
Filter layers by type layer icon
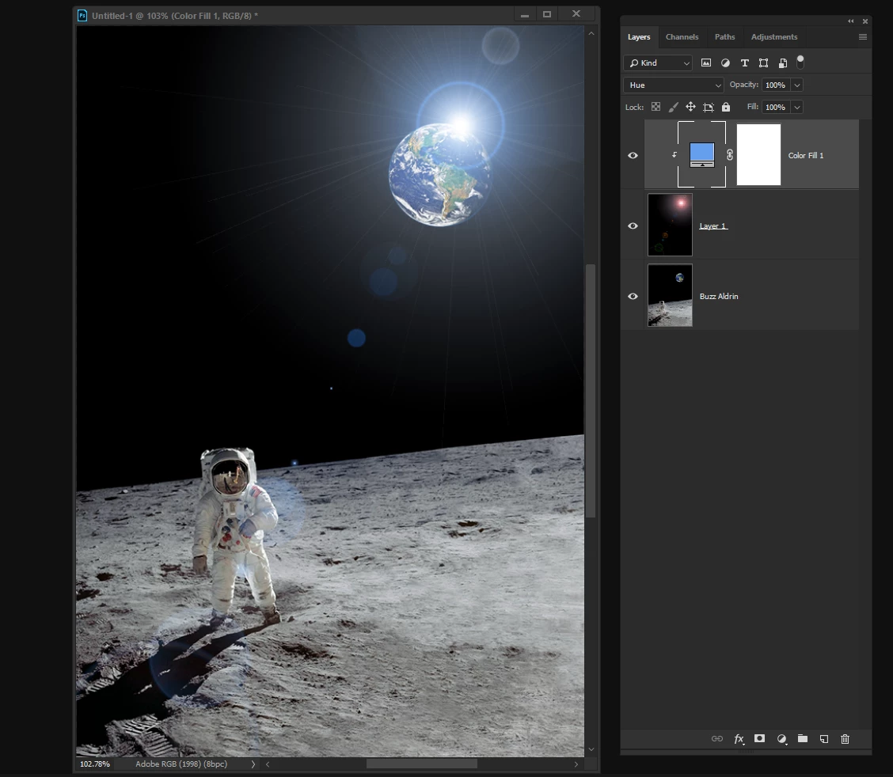tap(744, 63)
